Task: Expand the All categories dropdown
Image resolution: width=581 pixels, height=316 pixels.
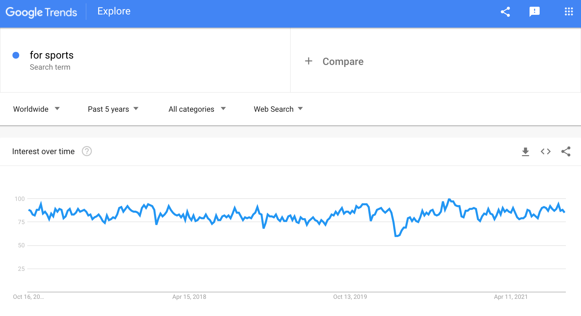Action: pyautogui.click(x=197, y=109)
